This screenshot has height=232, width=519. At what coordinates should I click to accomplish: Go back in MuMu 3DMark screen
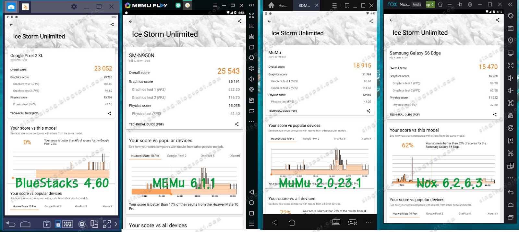point(269,21)
